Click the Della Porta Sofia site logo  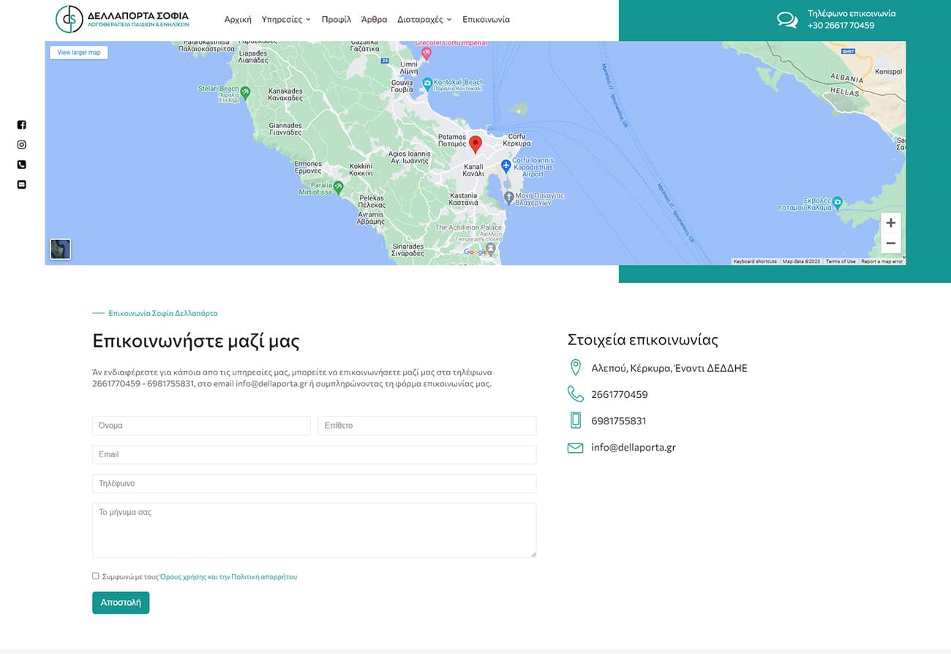coord(123,19)
